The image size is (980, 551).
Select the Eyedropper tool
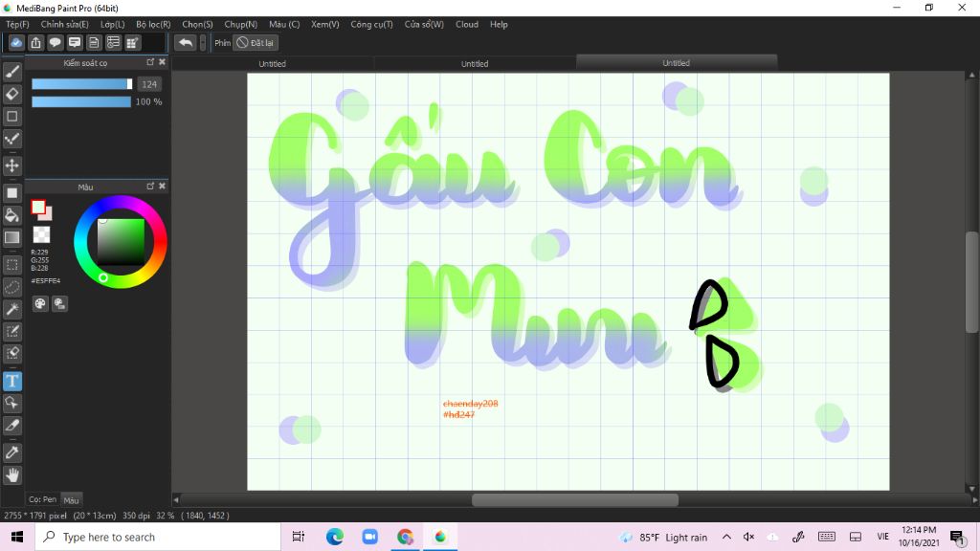coord(11,452)
